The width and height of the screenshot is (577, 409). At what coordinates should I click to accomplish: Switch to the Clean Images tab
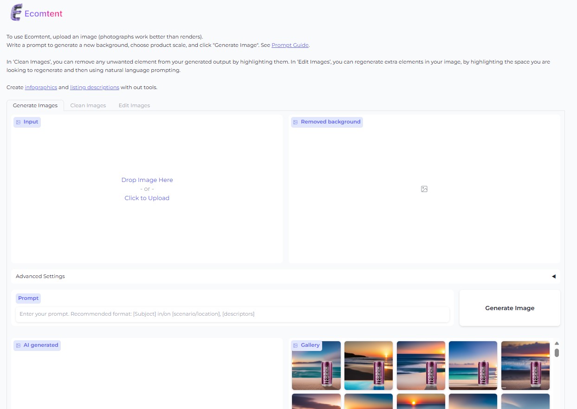click(x=88, y=105)
